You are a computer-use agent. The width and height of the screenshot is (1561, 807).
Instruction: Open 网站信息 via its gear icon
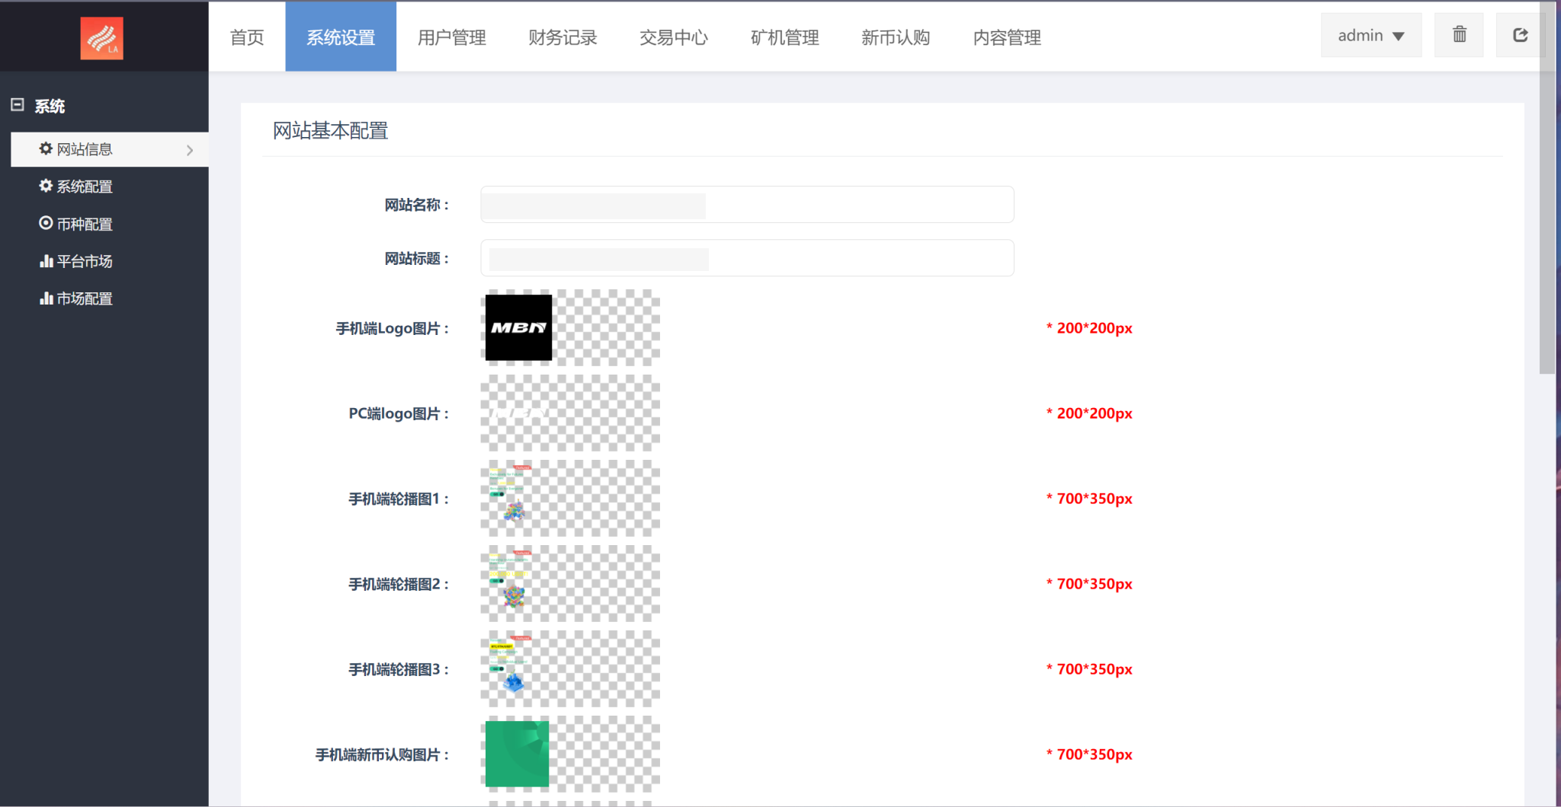pyautogui.click(x=45, y=149)
